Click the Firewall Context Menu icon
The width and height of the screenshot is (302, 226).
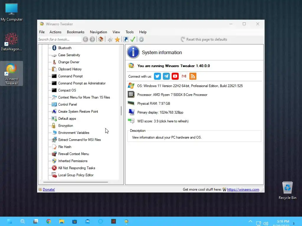[54, 154]
